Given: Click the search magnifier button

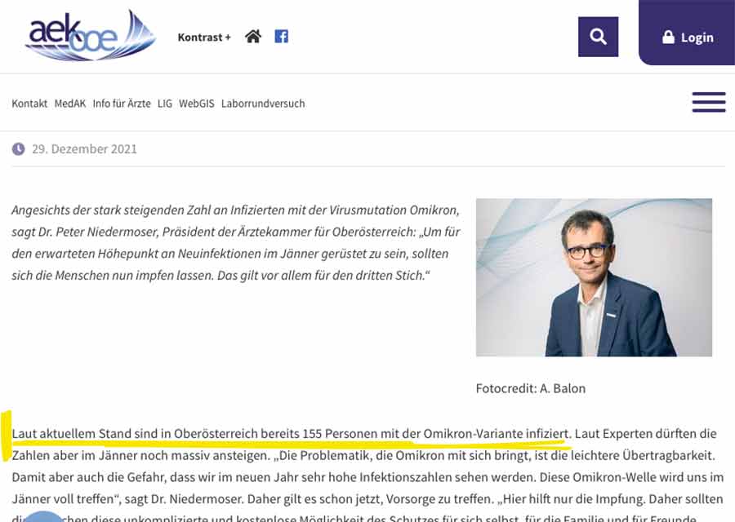Looking at the screenshot, I should 598,37.
